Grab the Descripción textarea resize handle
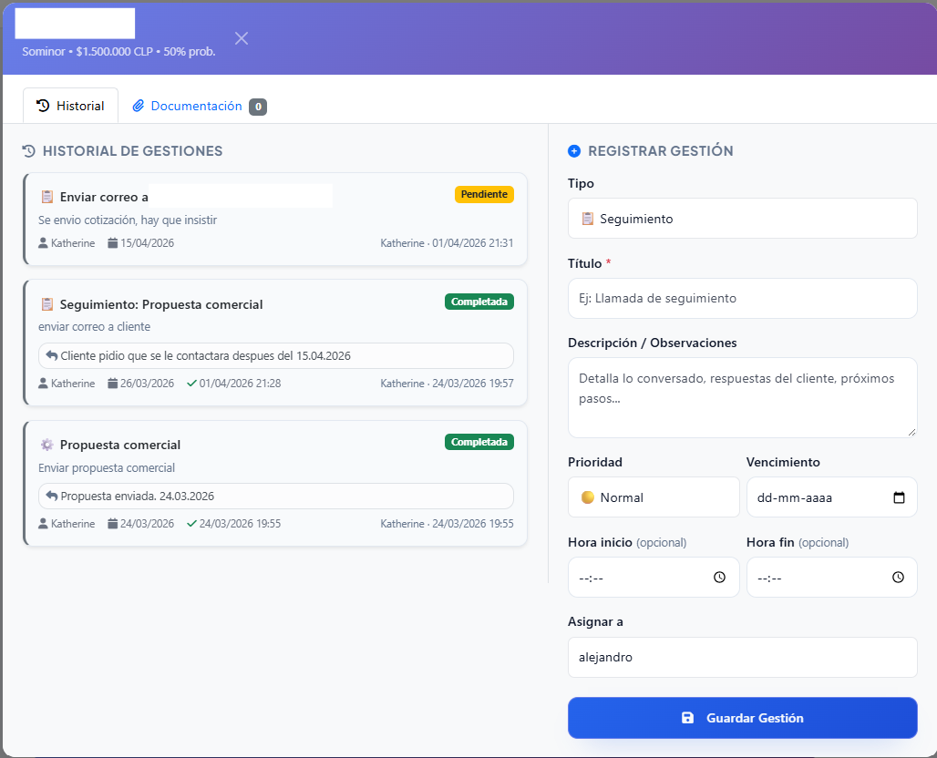937x758 pixels. click(911, 432)
